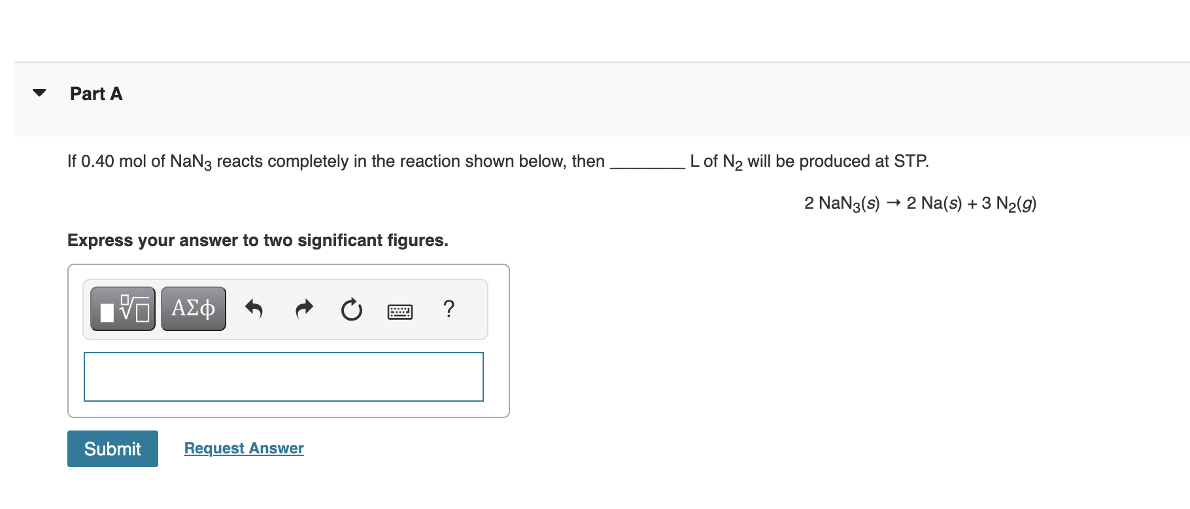Collapse the Part A section triangle
1190x509 pixels.
39,93
